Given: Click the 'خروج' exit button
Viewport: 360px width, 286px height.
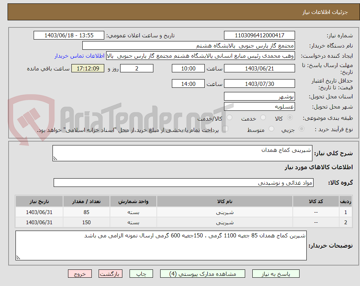Looking at the screenshot, I should [80, 274].
